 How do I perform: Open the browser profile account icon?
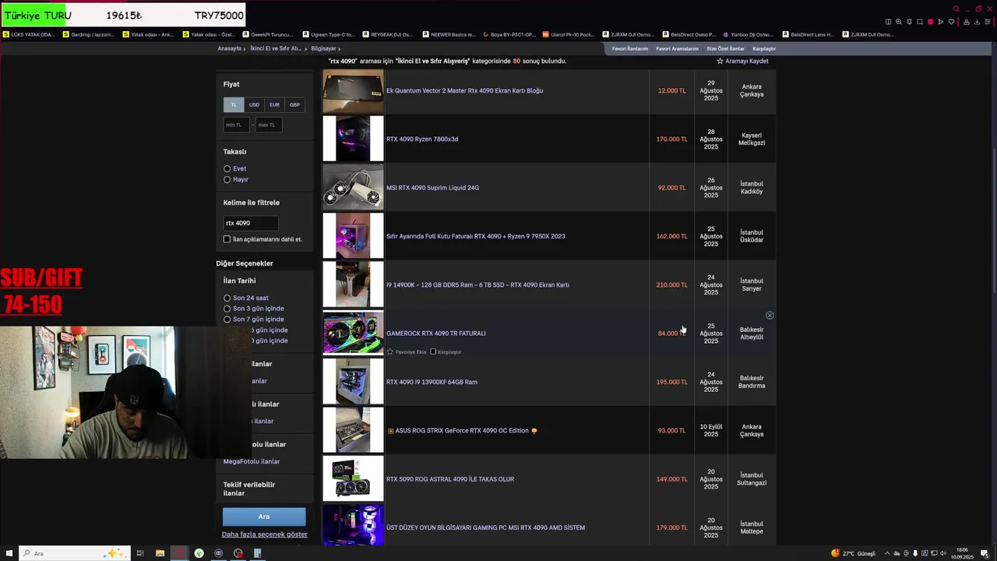pos(965,22)
